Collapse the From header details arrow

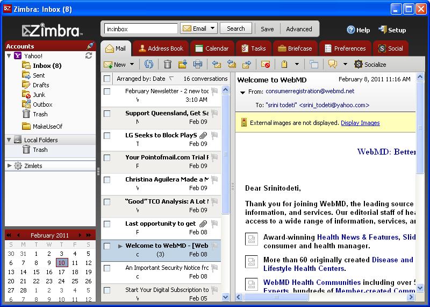tap(242, 93)
